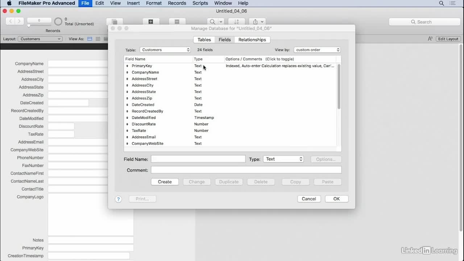Click the Field Name column header

point(158,59)
